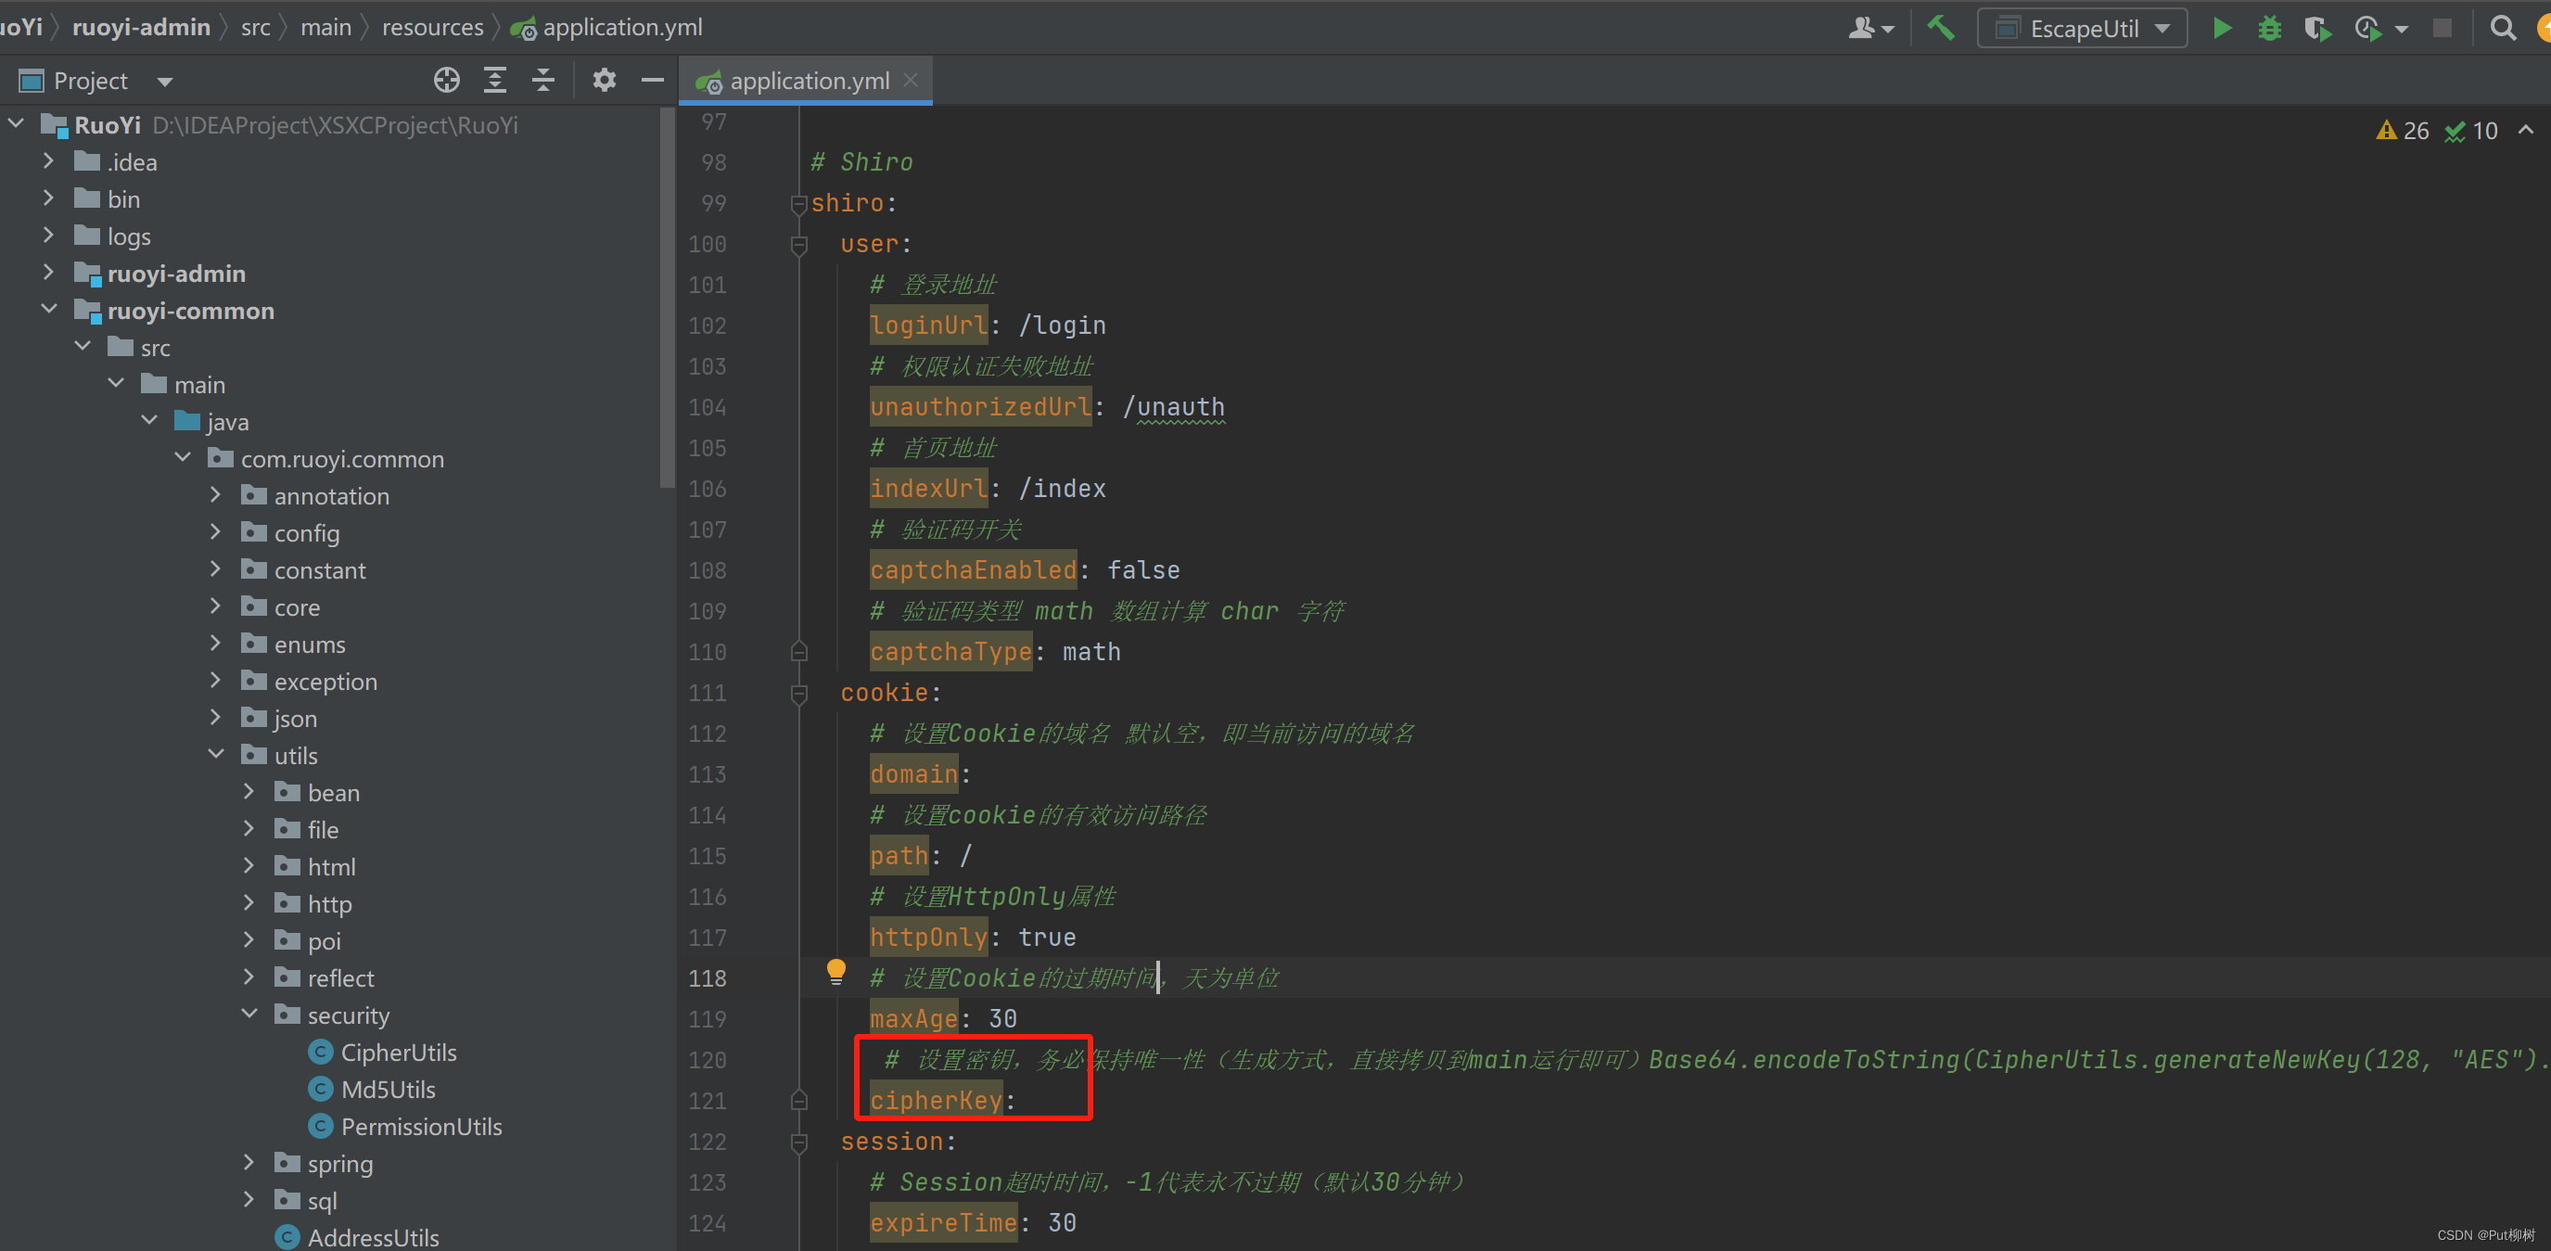Toggle fold marker for shiro block
This screenshot has height=1251, width=2551.
(798, 204)
